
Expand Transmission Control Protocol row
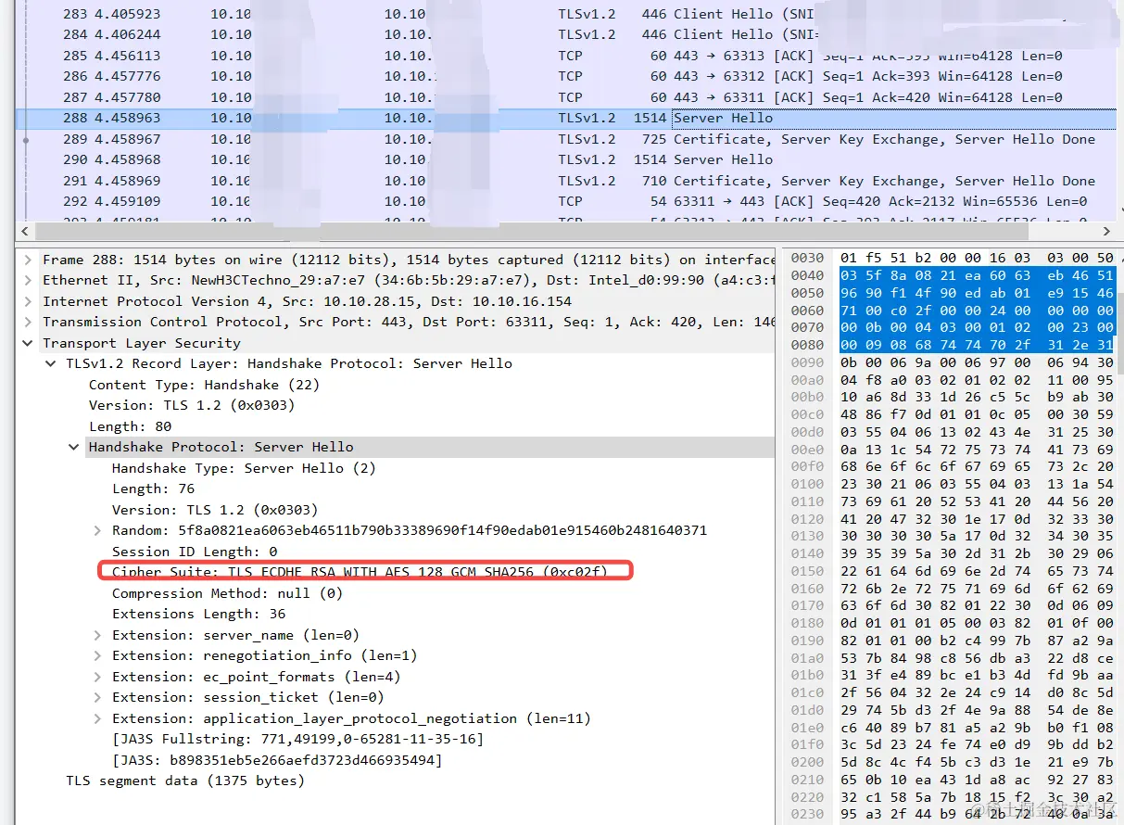(x=28, y=322)
